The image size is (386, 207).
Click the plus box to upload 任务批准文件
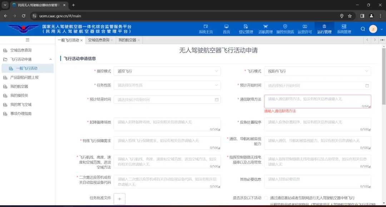(x=119, y=199)
